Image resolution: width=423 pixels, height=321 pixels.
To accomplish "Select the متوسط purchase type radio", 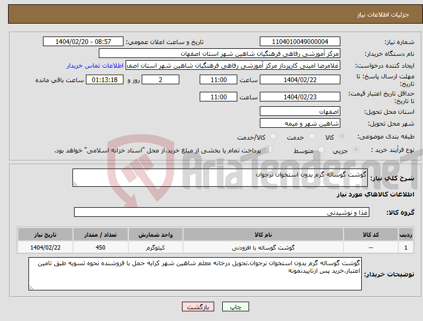I will pos(321,149).
